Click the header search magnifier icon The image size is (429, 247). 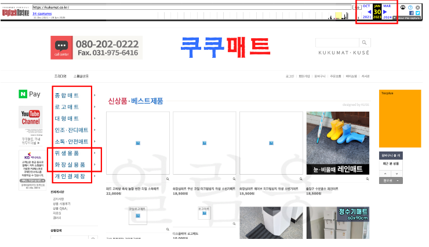(x=365, y=43)
